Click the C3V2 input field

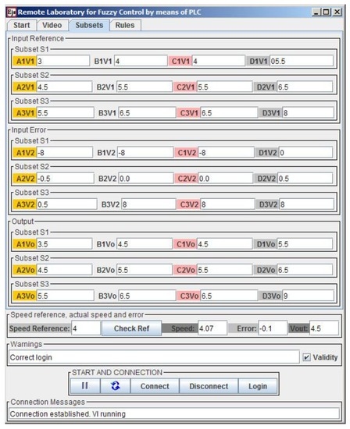coord(227,204)
